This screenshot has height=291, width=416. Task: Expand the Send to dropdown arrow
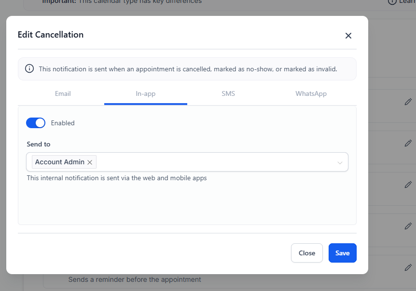[x=340, y=163]
